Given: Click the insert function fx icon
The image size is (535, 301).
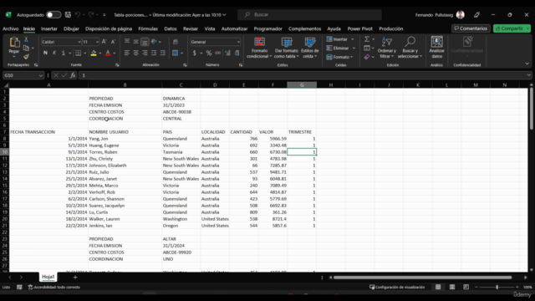Looking at the screenshot, I should [73, 75].
